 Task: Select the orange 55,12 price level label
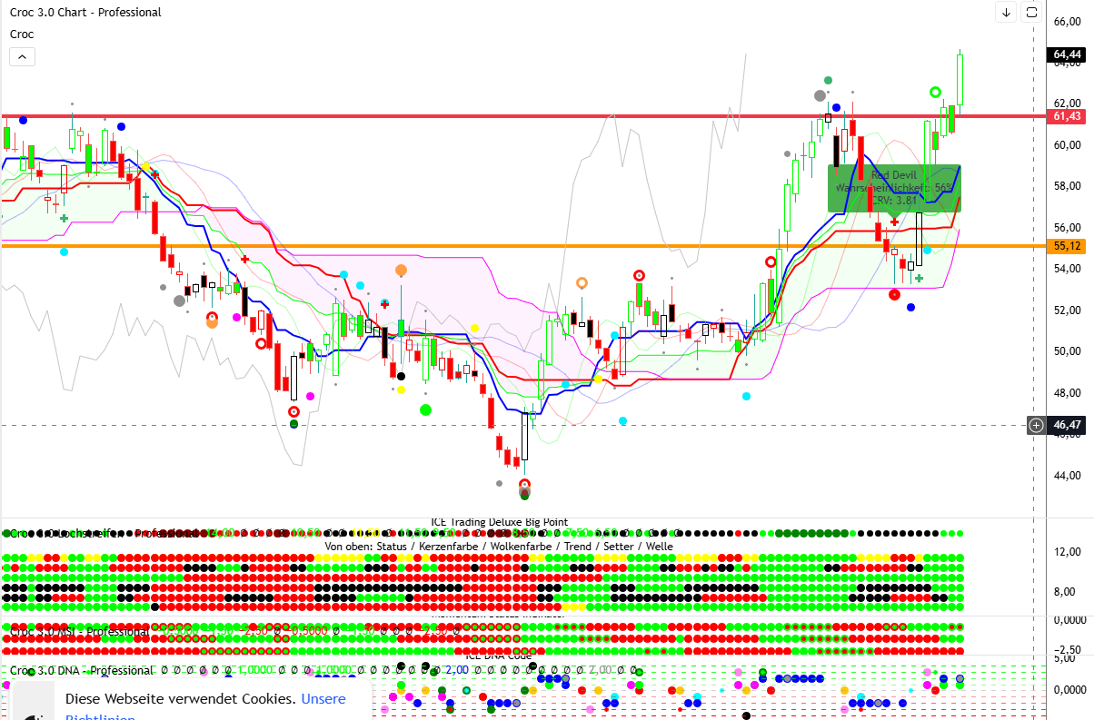coord(1067,246)
